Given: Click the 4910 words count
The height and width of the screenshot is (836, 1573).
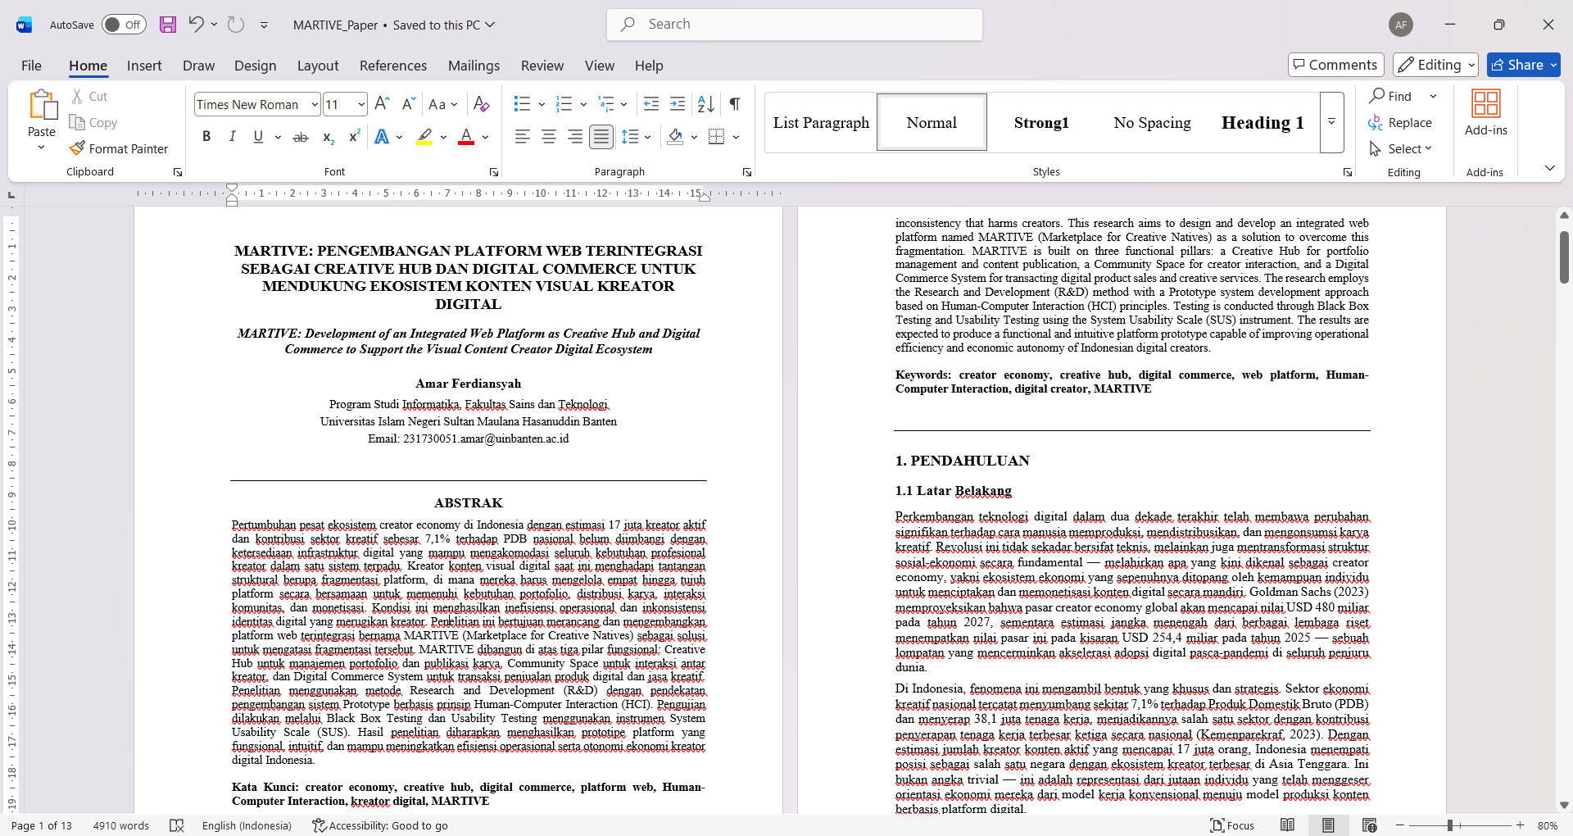Looking at the screenshot, I should (121, 825).
